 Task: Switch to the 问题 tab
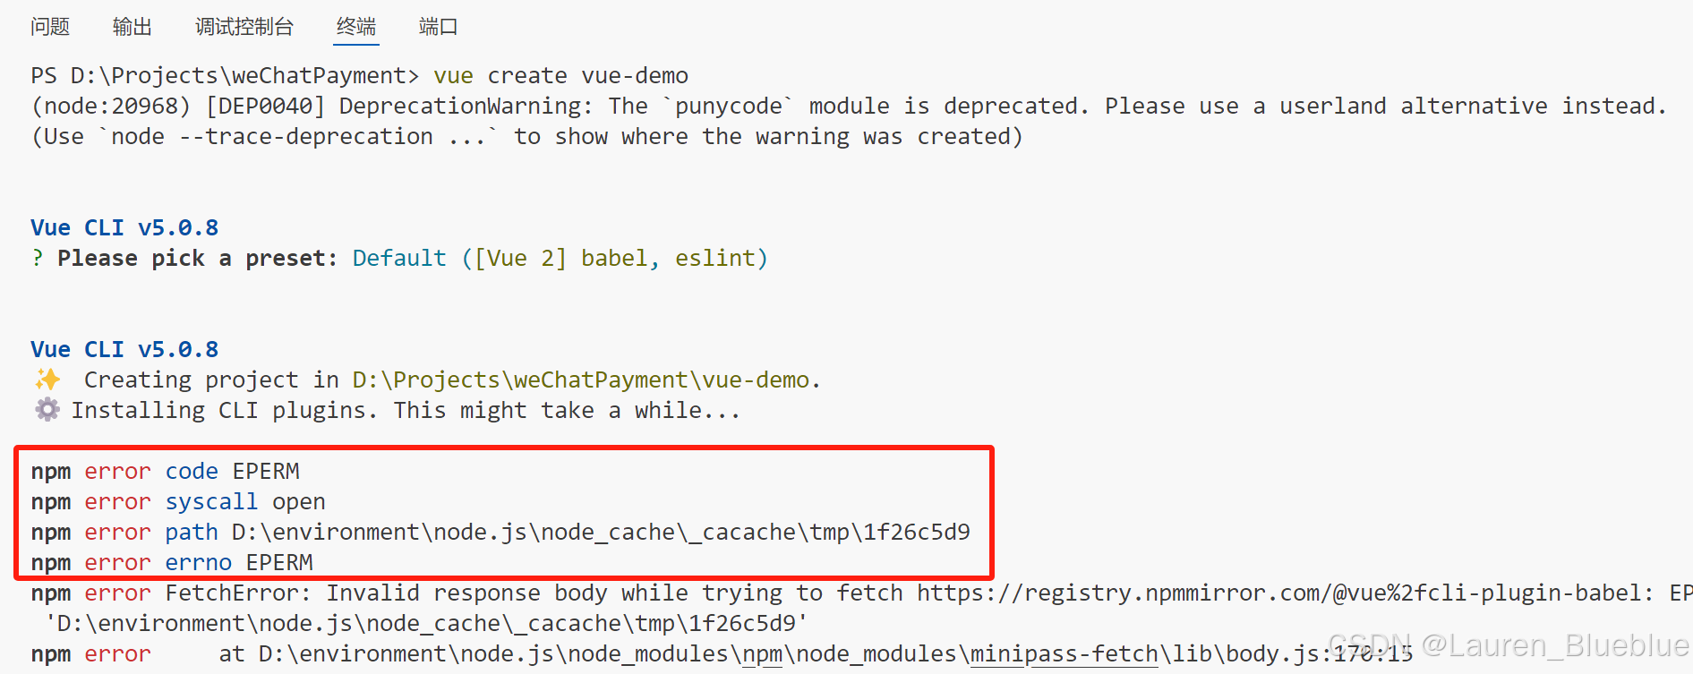50,27
